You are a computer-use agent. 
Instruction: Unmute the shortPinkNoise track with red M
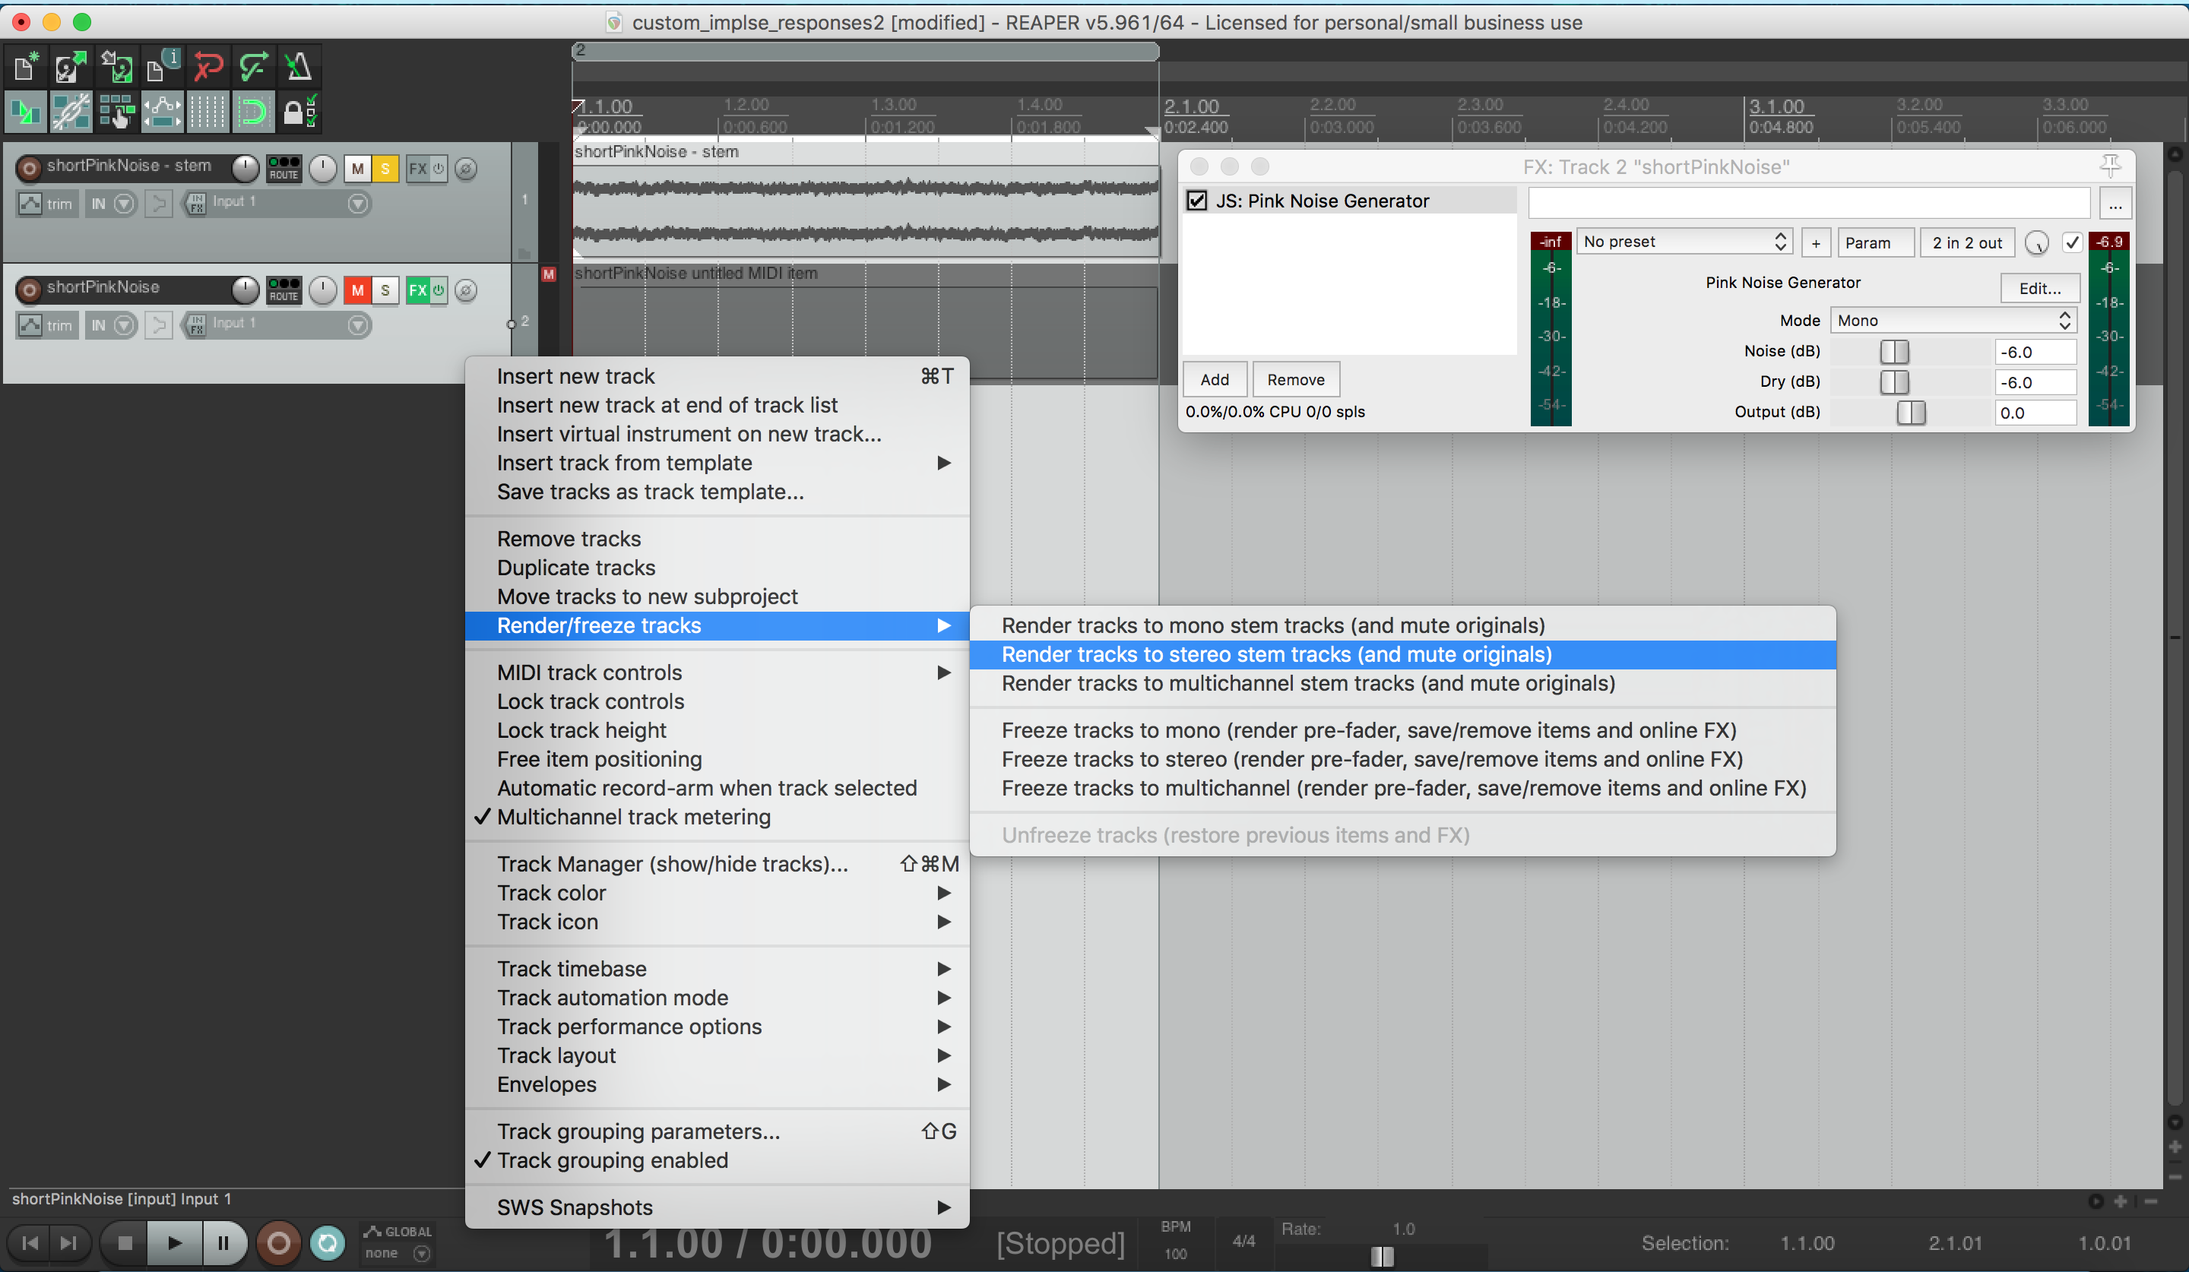point(357,290)
